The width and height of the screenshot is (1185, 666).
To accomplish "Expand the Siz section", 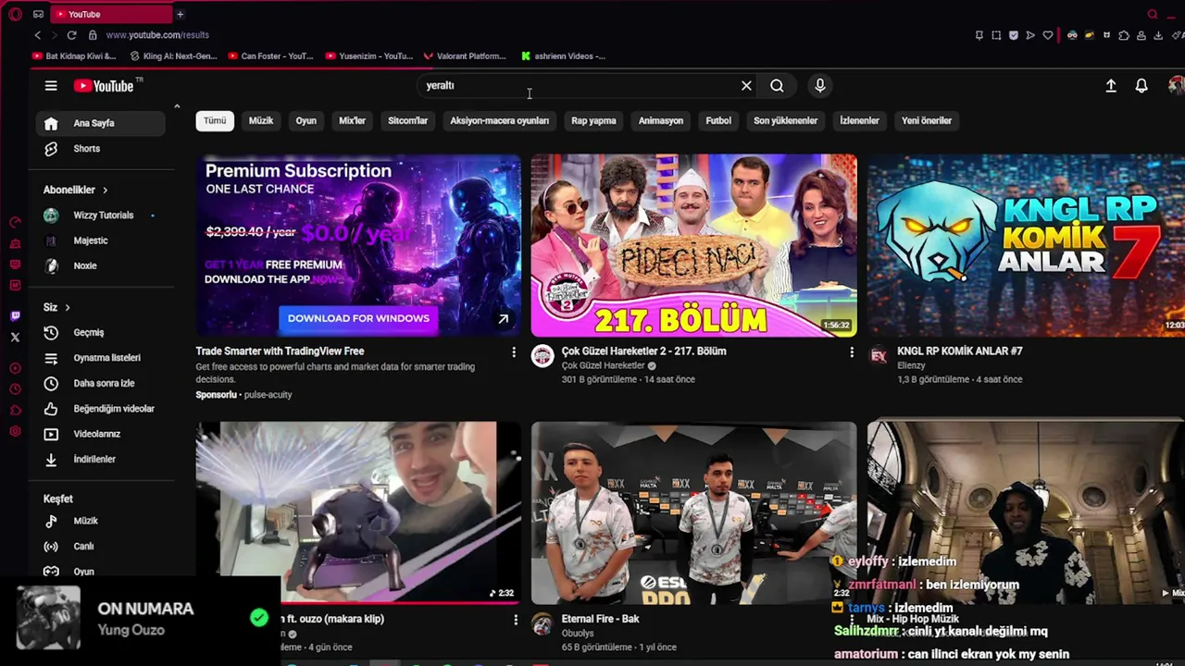I will (x=57, y=307).
